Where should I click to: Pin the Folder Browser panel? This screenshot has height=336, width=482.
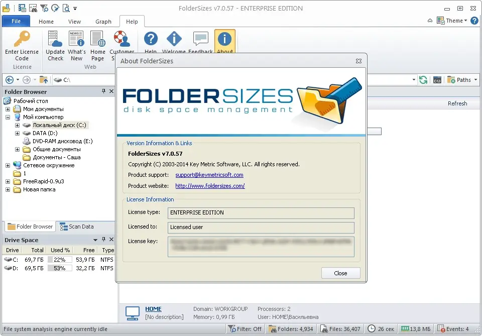pos(103,91)
